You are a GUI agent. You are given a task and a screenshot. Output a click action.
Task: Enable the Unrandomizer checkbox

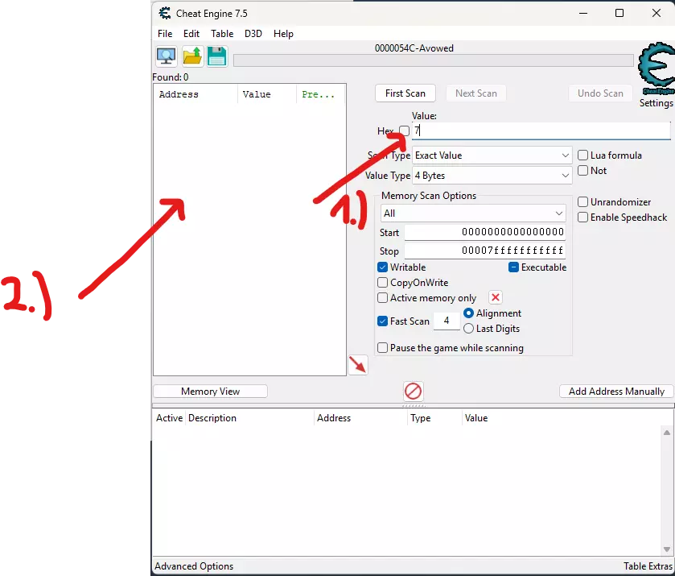[582, 201]
